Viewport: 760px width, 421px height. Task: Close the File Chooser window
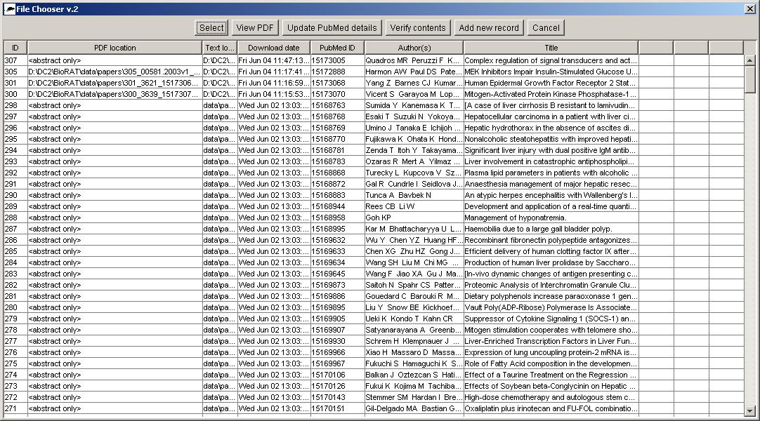coord(750,8)
